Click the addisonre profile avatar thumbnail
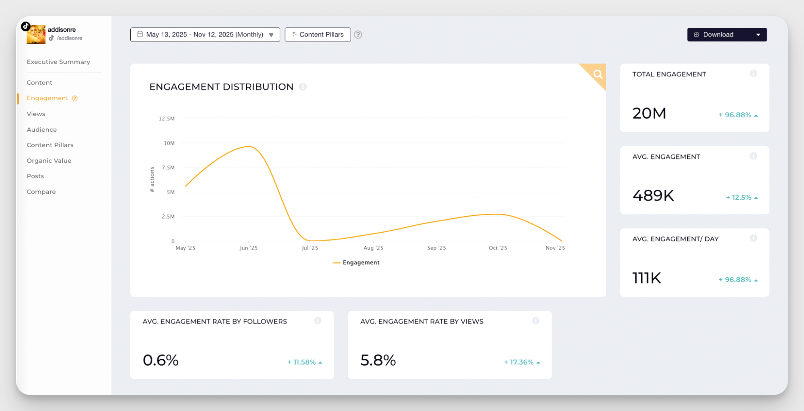Screen dimensions: 804x411 [x=36, y=34]
